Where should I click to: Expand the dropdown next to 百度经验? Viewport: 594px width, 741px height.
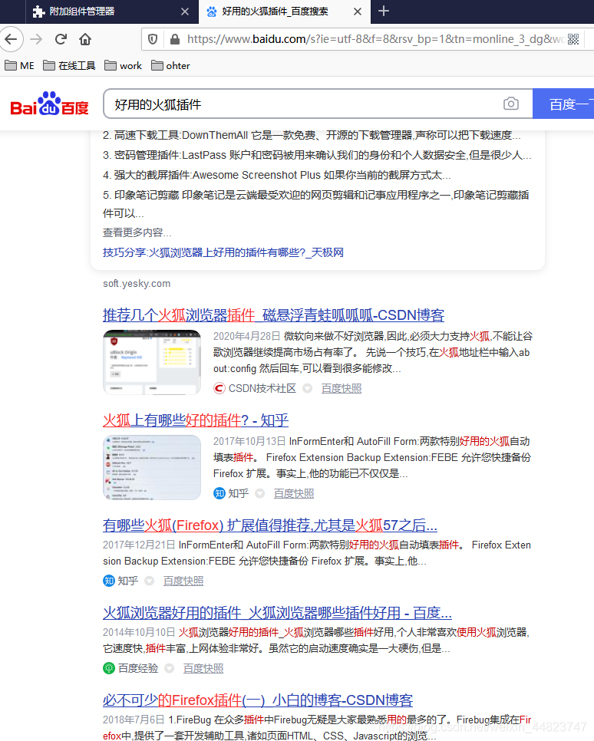click(x=170, y=668)
